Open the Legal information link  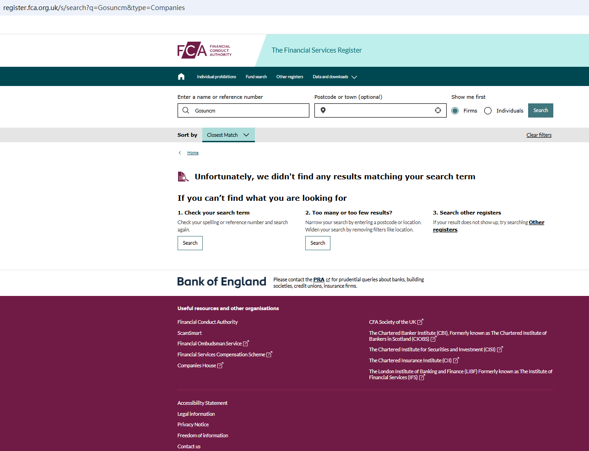point(196,414)
